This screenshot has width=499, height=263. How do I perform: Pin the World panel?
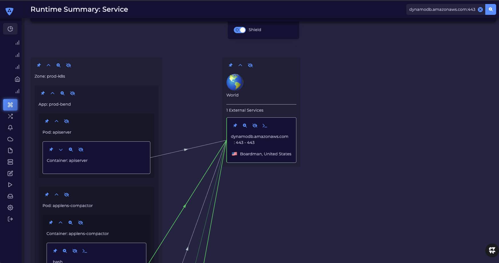coord(231,65)
